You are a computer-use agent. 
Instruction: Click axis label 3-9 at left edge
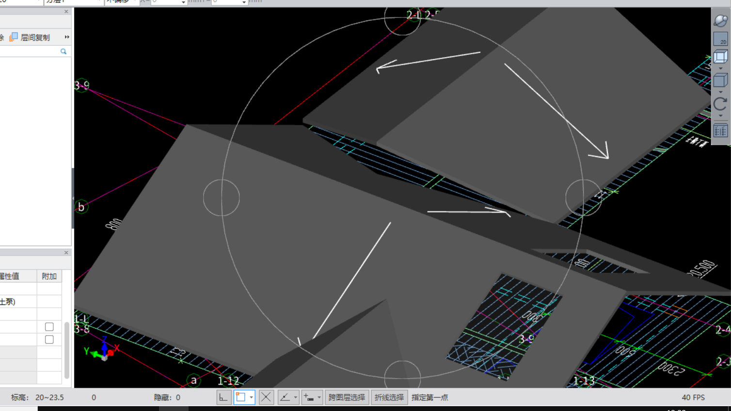point(81,85)
